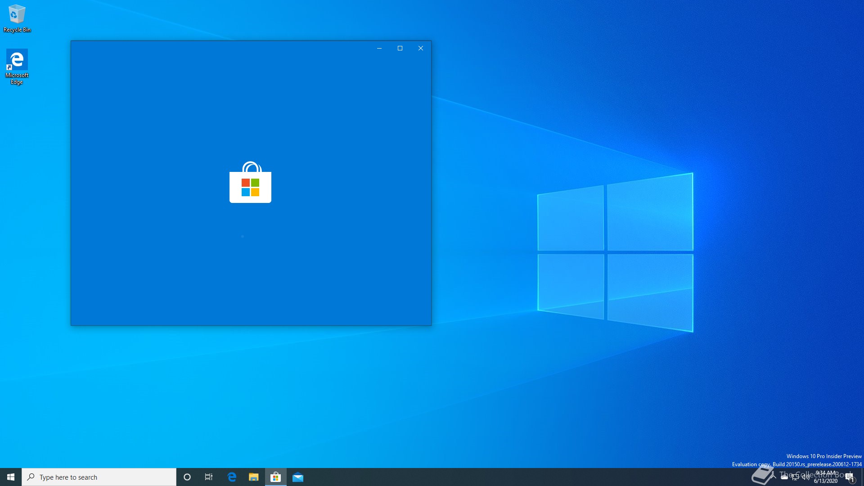The image size is (864, 486).
Task: Minimize the Microsoft Store window
Action: tap(379, 48)
